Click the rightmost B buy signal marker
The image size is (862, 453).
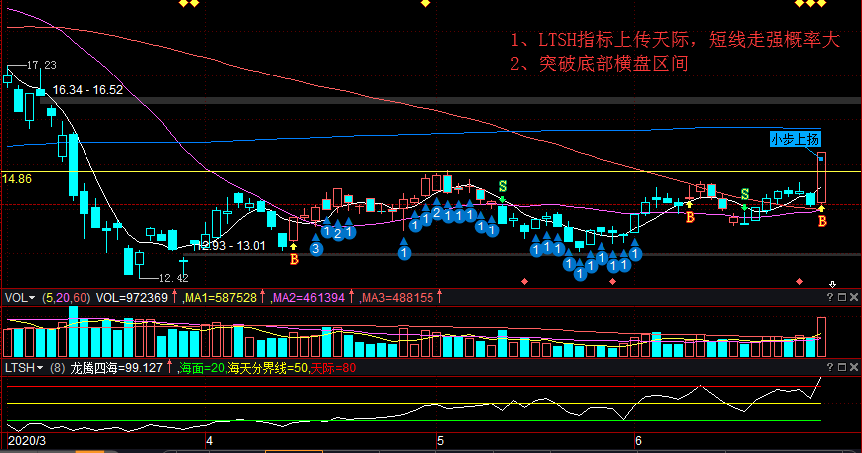(x=822, y=220)
